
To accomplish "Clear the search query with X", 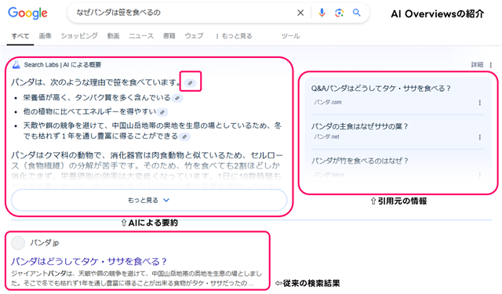I will click(x=300, y=13).
